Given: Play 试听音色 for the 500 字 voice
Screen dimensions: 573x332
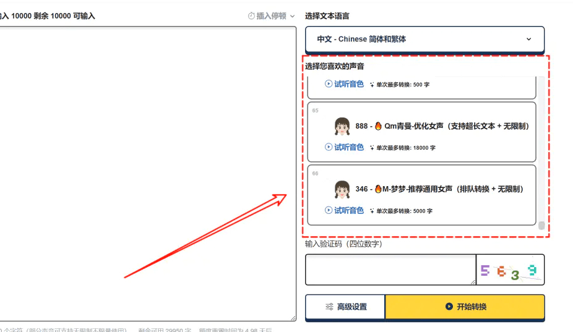Looking at the screenshot, I should pos(344,84).
